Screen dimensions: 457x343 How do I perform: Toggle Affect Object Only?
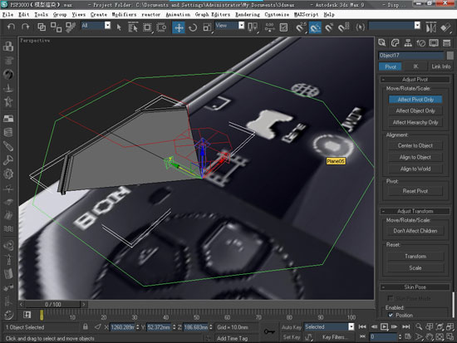415,110
